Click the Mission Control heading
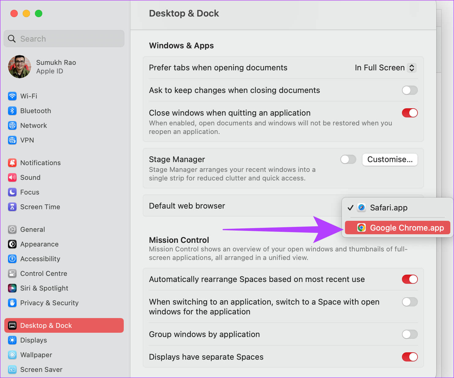 [179, 240]
